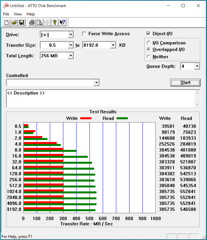Click the status bar 'For Help, press F1'

[17, 237]
